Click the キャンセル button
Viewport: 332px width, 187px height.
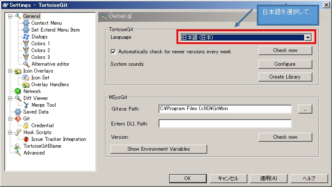[x=228, y=178]
